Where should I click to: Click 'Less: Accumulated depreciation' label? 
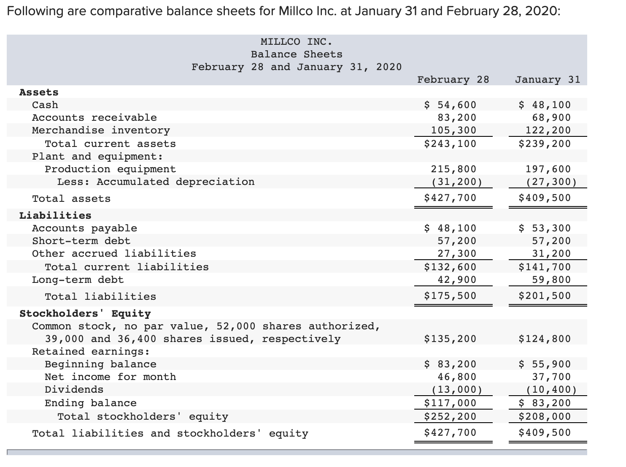[x=156, y=182]
